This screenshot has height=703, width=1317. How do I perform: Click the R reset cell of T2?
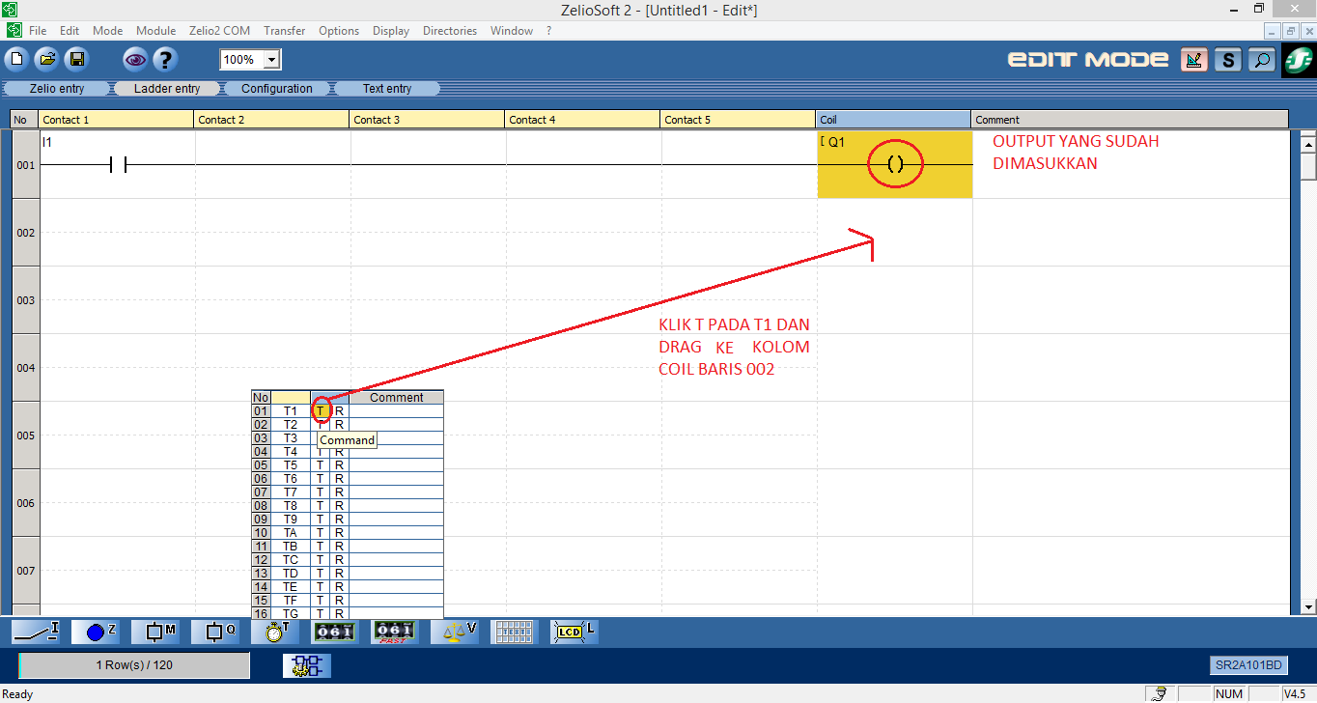coord(340,425)
